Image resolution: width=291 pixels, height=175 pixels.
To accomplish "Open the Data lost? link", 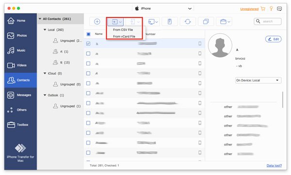I will point(274,165).
